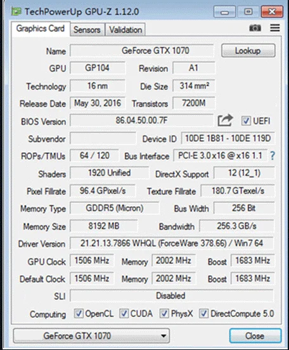
Task: Switch to the Validation tab
Action: (125, 30)
